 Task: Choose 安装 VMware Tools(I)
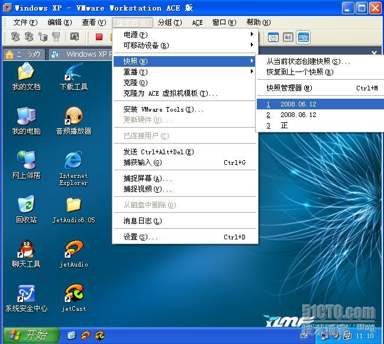tap(185, 109)
